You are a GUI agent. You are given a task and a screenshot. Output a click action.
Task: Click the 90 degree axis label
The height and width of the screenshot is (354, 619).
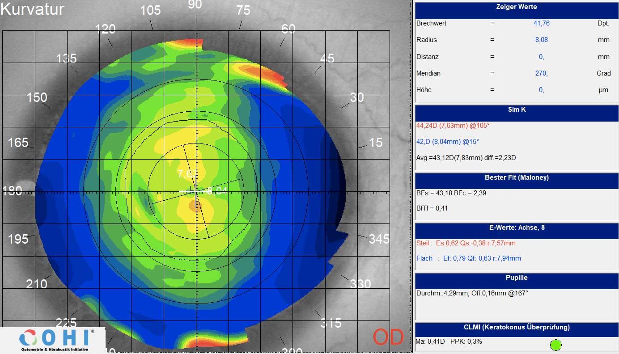tap(195, 4)
